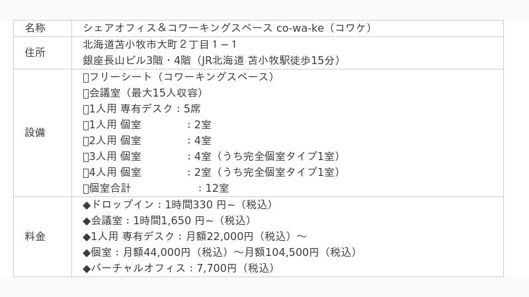Click the 料金 header cell
The height and width of the screenshot is (297, 529).
click(35, 236)
